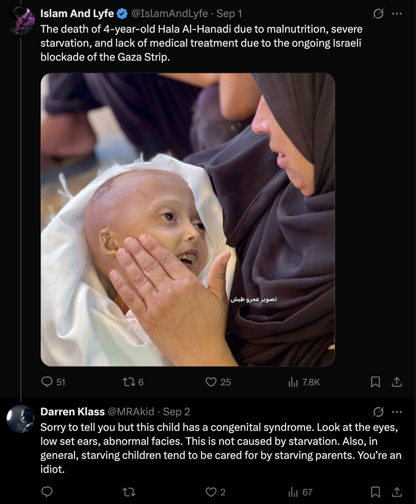Click Darren Klass's profile avatar
The width and height of the screenshot is (416, 504).
coord(21,419)
